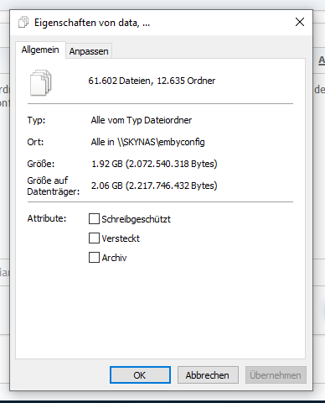The width and height of the screenshot is (325, 403).
Task: Toggle the Archiv attribute checkbox
Action: (94, 258)
